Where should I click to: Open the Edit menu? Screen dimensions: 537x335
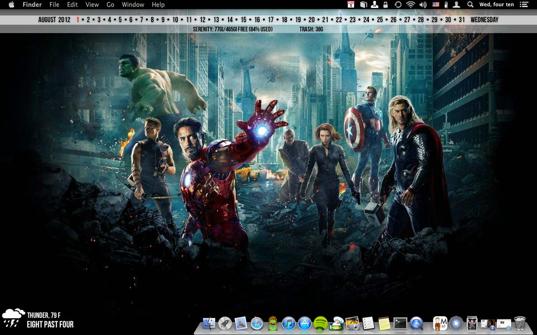point(73,5)
